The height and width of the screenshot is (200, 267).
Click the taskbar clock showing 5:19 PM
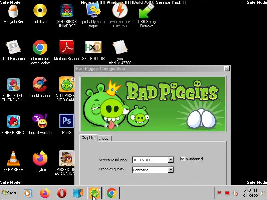(250, 193)
